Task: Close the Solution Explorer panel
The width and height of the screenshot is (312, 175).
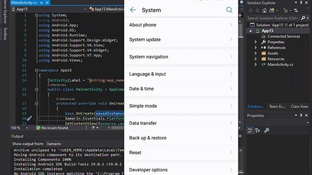Action: (307, 3)
